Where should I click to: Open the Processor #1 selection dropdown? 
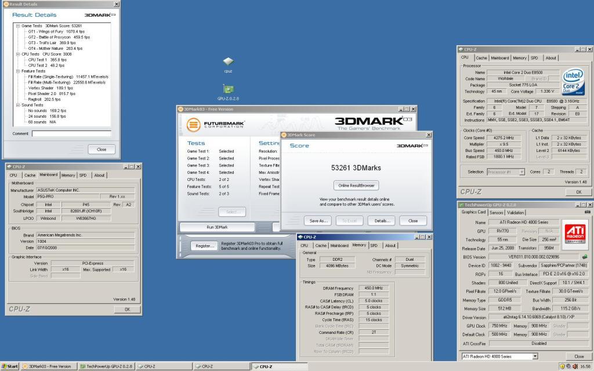(521, 172)
